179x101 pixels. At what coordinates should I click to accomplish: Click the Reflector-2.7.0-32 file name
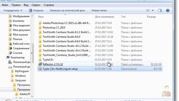tap(53, 64)
